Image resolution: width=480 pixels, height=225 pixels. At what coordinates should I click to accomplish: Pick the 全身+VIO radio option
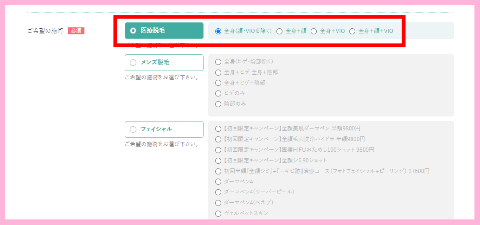(x=328, y=31)
